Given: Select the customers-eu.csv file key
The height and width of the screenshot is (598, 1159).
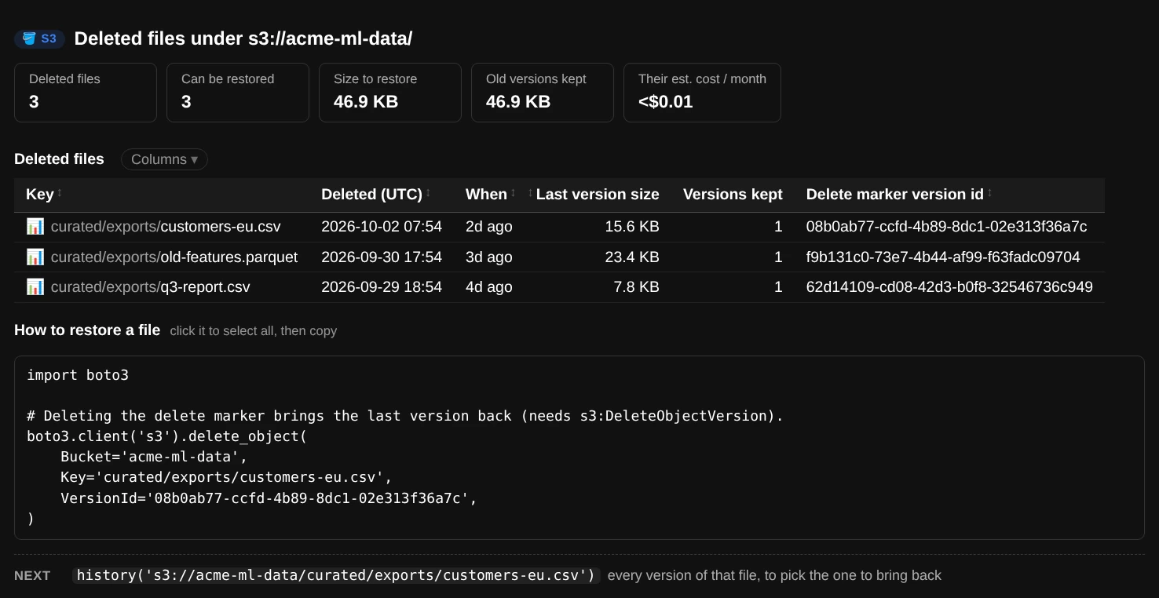Looking at the screenshot, I should [166, 227].
